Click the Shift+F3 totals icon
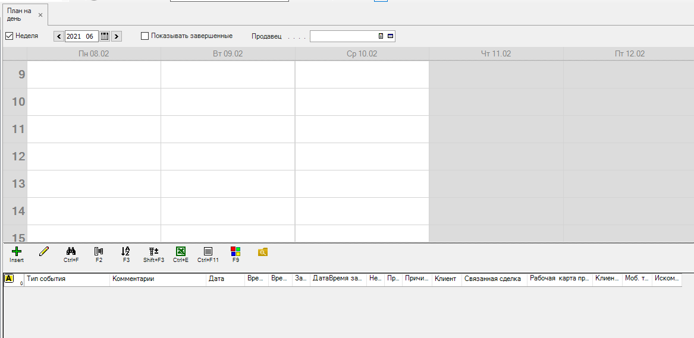The height and width of the screenshot is (338, 694). pos(153,252)
